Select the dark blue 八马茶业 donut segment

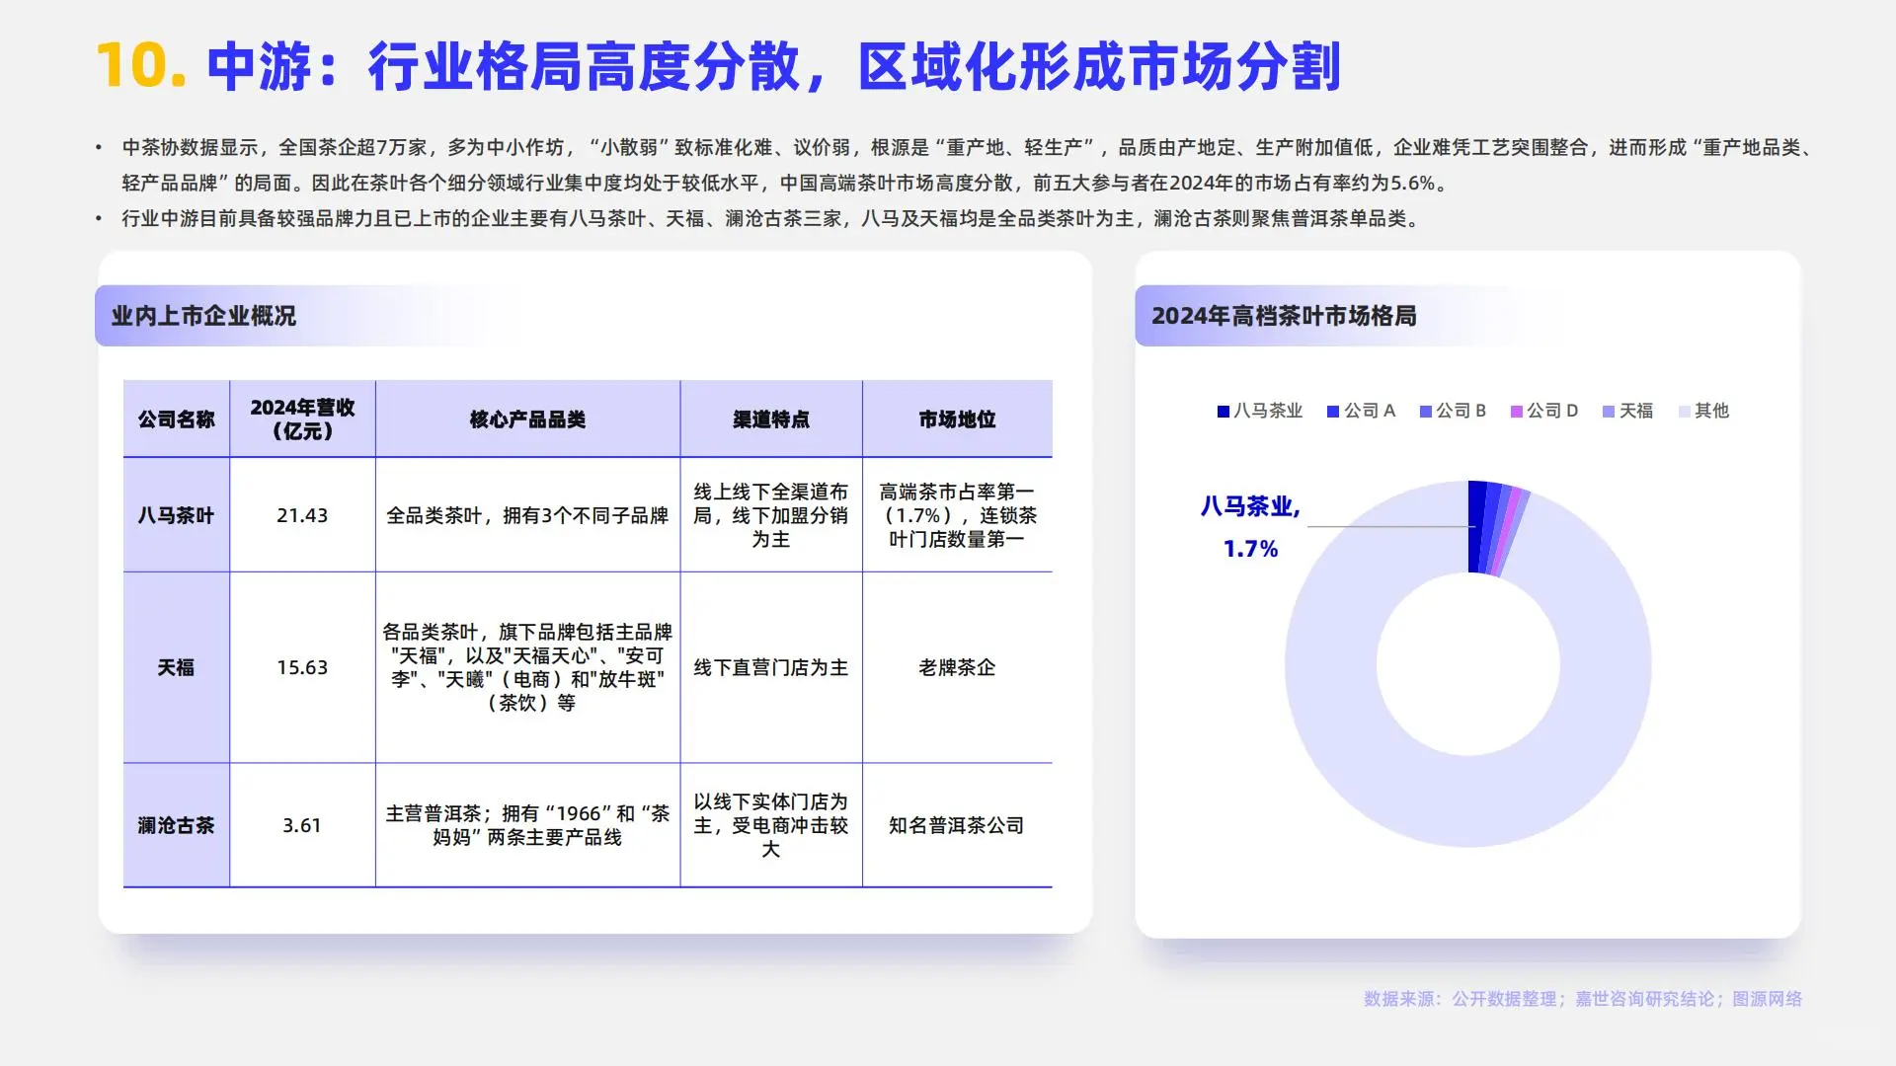[1476, 523]
